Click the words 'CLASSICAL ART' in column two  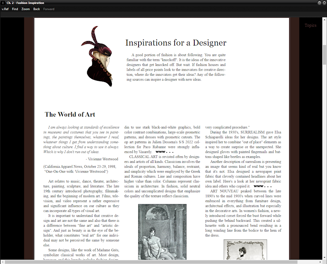click(143, 157)
